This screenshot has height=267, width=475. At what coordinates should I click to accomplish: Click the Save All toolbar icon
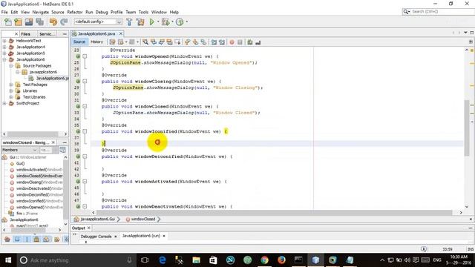[39, 22]
